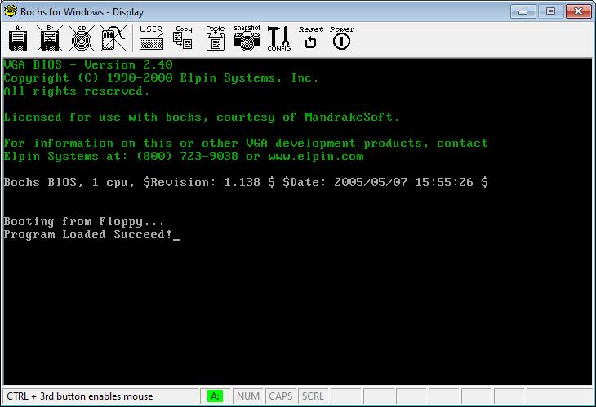Click the Reset toolbar button
This screenshot has height=407, width=596.
click(310, 38)
